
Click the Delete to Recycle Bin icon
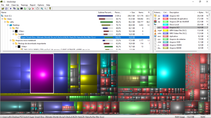[x=29, y=8]
